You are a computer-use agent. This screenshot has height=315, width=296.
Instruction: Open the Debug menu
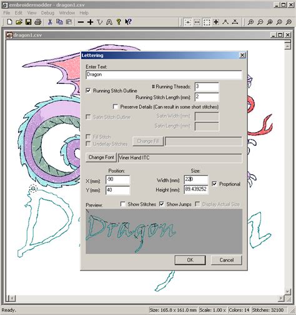coord(47,13)
